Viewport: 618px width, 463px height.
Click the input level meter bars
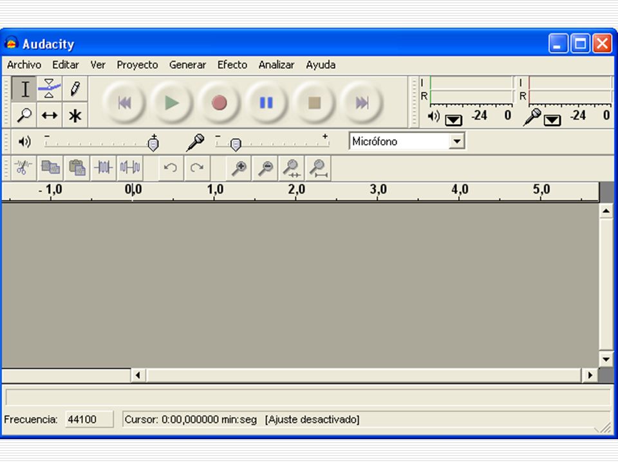click(x=570, y=90)
